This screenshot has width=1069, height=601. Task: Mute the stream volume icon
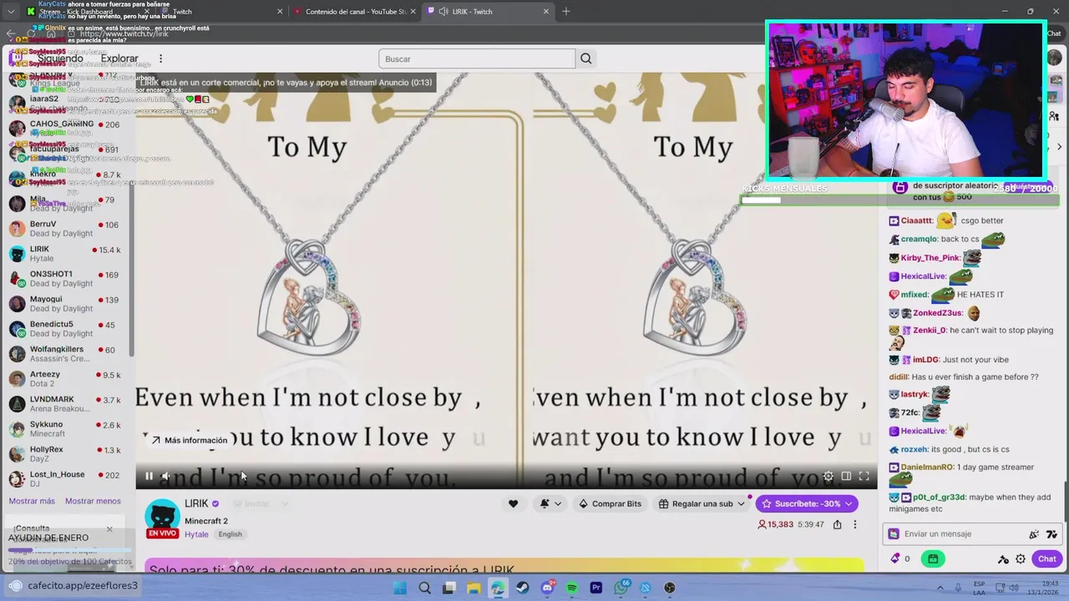[x=165, y=477]
